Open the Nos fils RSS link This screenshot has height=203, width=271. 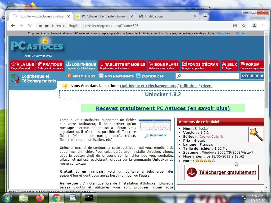pyautogui.click(x=84, y=76)
